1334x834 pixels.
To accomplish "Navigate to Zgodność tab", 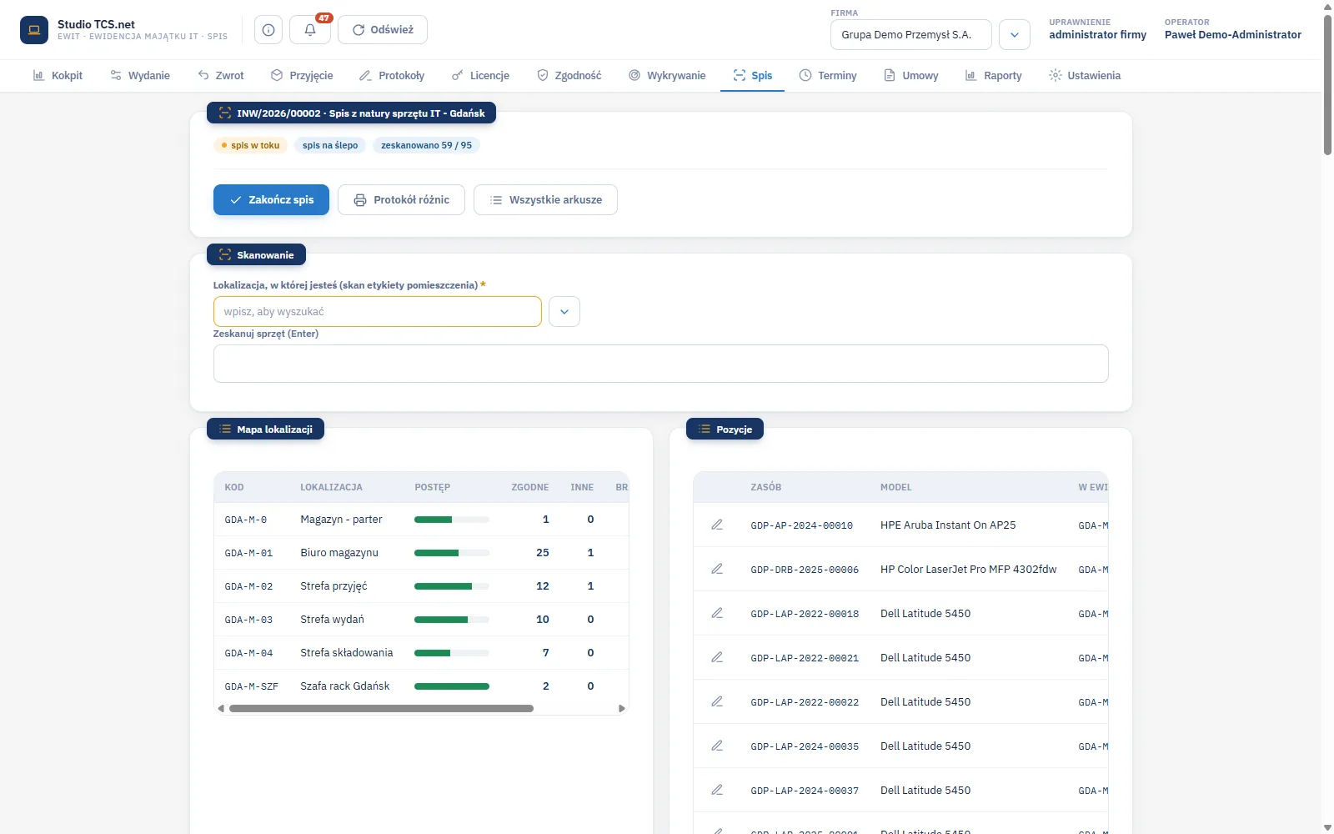I will point(569,76).
